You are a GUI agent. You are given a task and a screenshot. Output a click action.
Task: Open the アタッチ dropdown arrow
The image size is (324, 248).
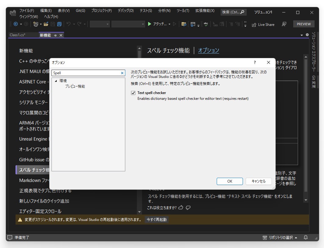[x=170, y=24]
